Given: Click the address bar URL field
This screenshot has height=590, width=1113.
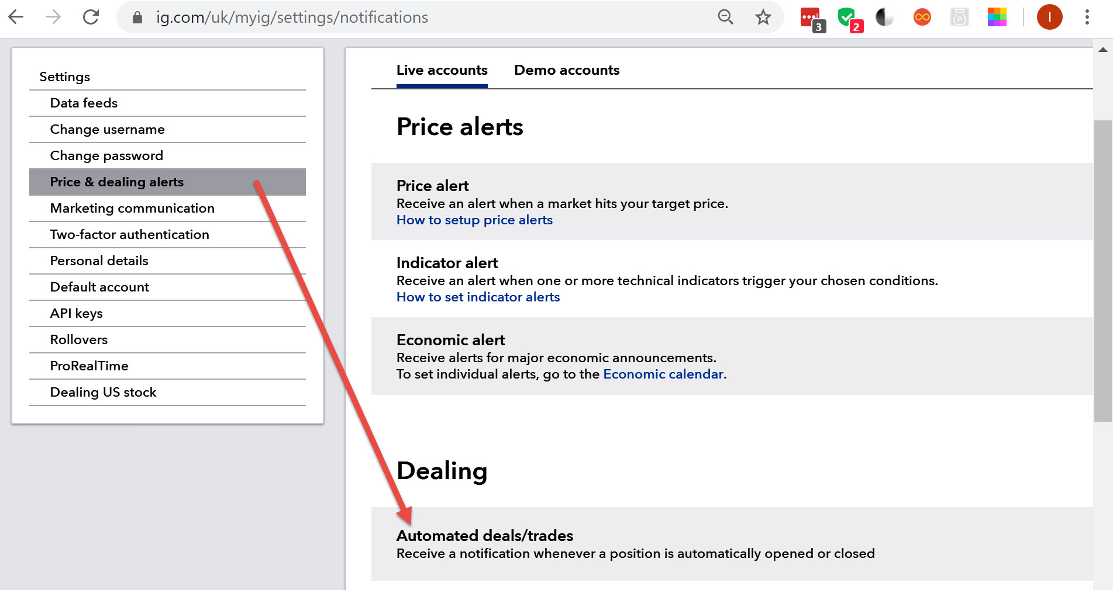Looking at the screenshot, I should click(409, 18).
